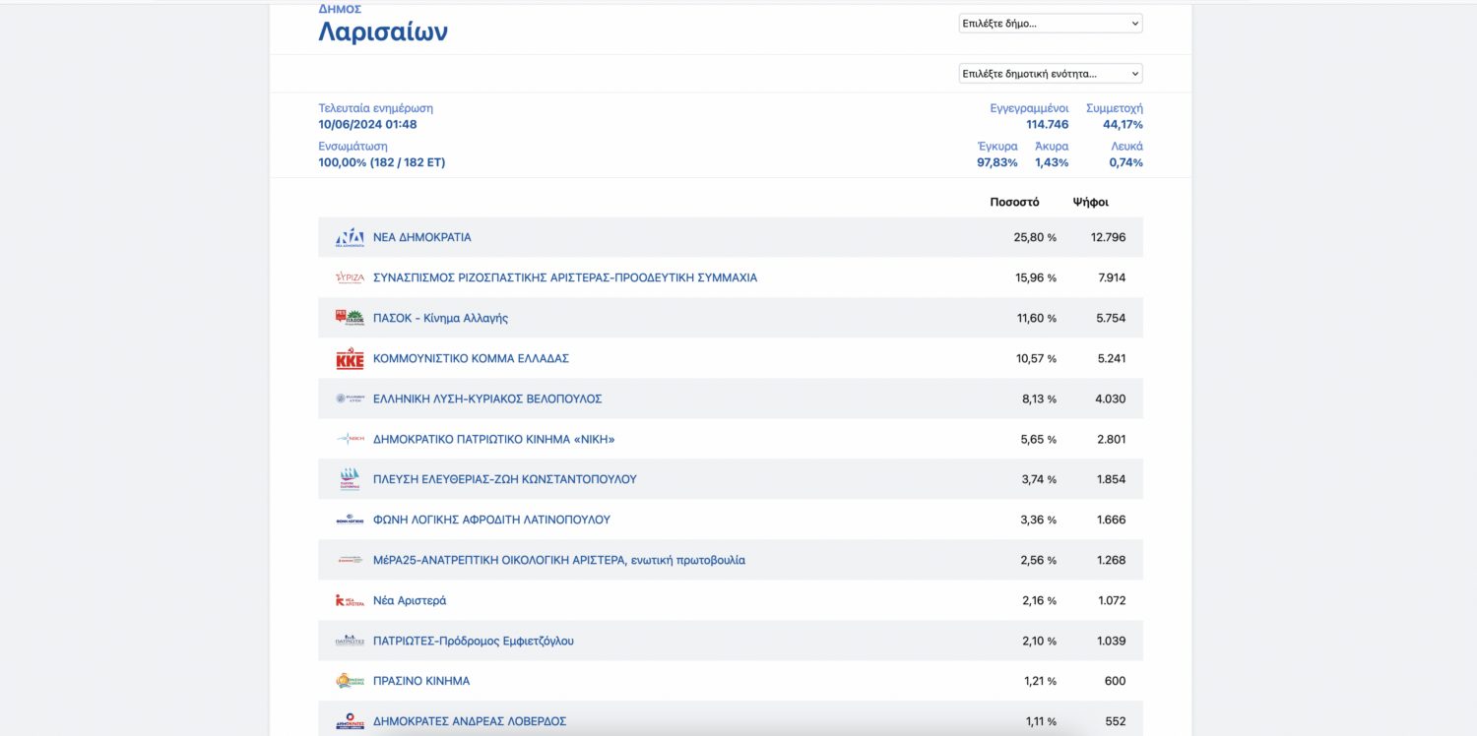The width and height of the screenshot is (1477, 736).
Task: Click valid votes value '97,83%'
Action: coord(997,162)
